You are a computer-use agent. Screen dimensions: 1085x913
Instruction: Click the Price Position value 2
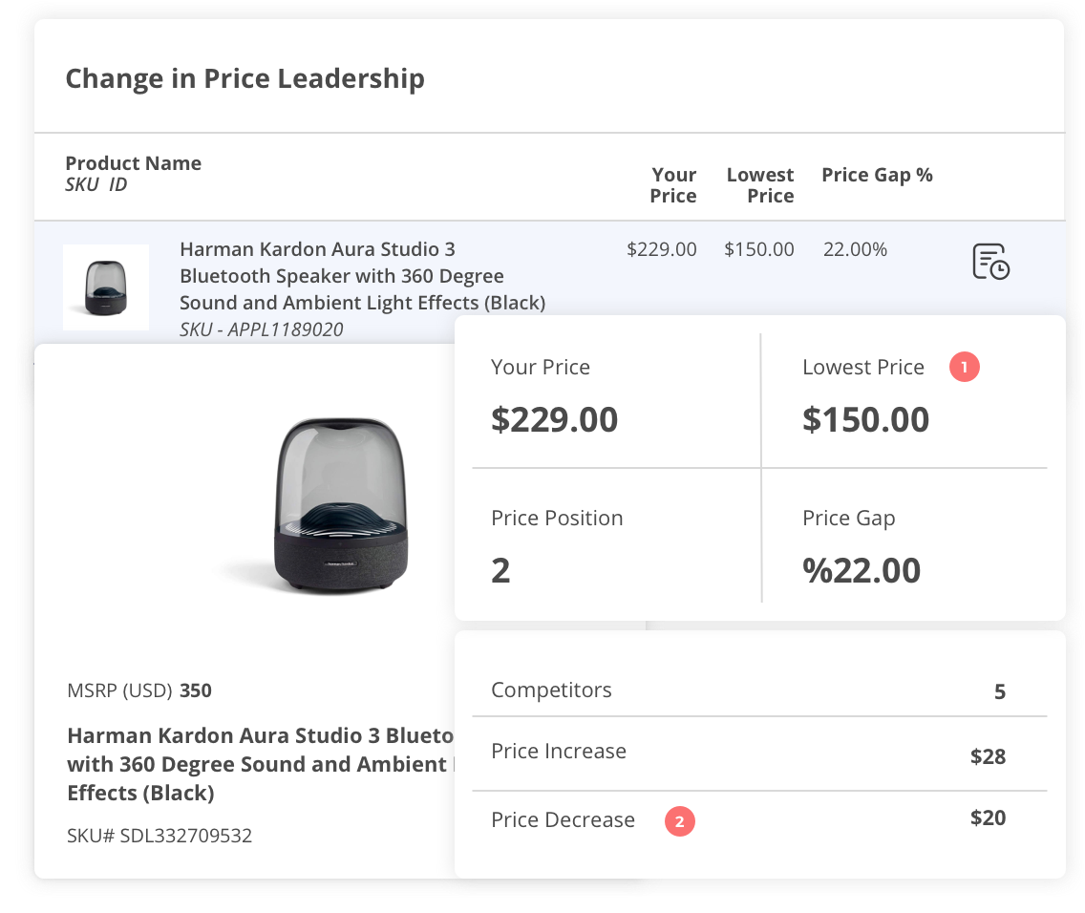(500, 571)
